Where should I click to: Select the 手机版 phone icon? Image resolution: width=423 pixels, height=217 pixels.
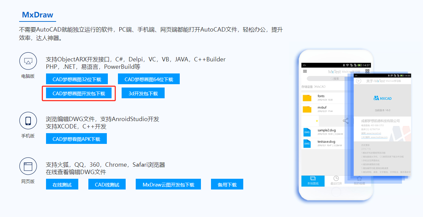pyautogui.click(x=28, y=120)
